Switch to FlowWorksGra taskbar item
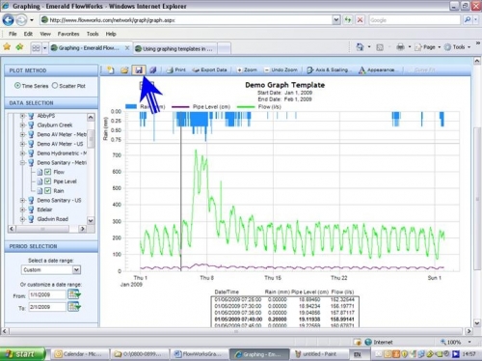 199,354
